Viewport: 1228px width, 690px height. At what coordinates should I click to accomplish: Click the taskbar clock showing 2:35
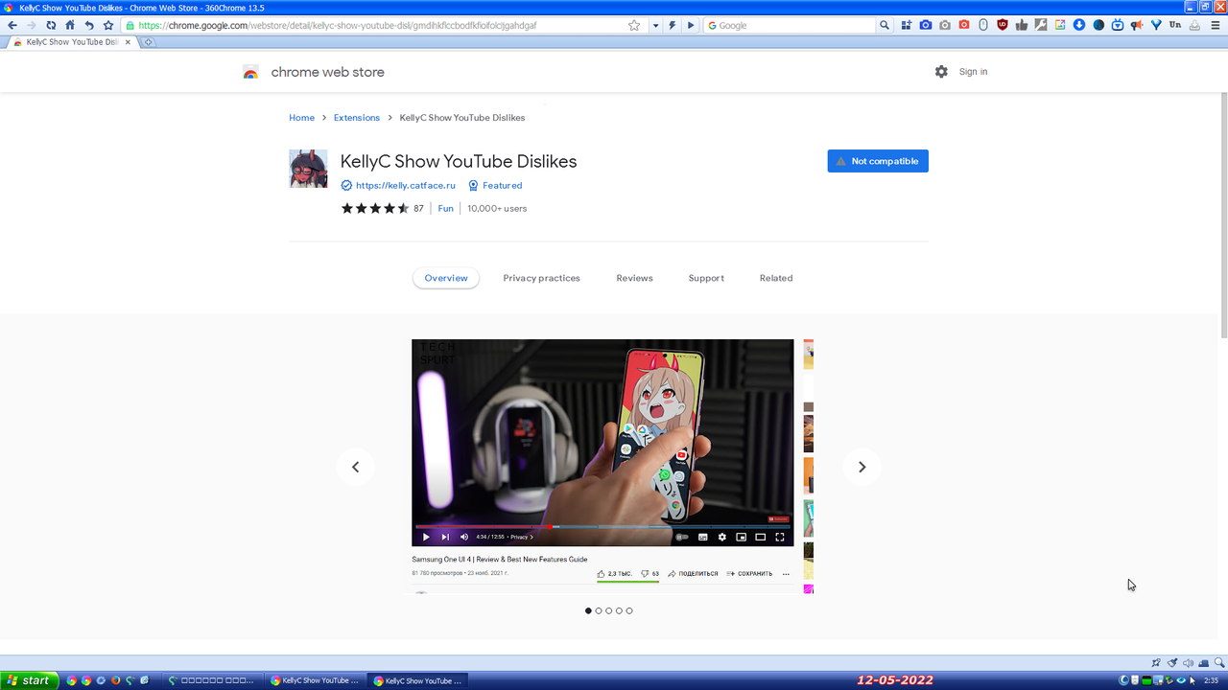1212,680
